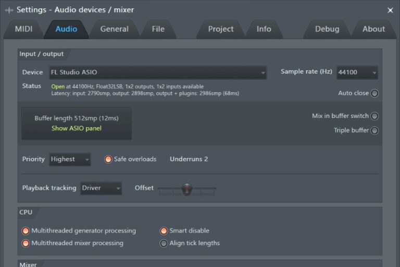Enable the Auto close option
400x267 pixels.
374,93
